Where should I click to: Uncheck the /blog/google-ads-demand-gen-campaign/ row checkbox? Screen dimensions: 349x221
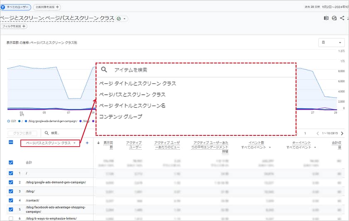[11, 182]
